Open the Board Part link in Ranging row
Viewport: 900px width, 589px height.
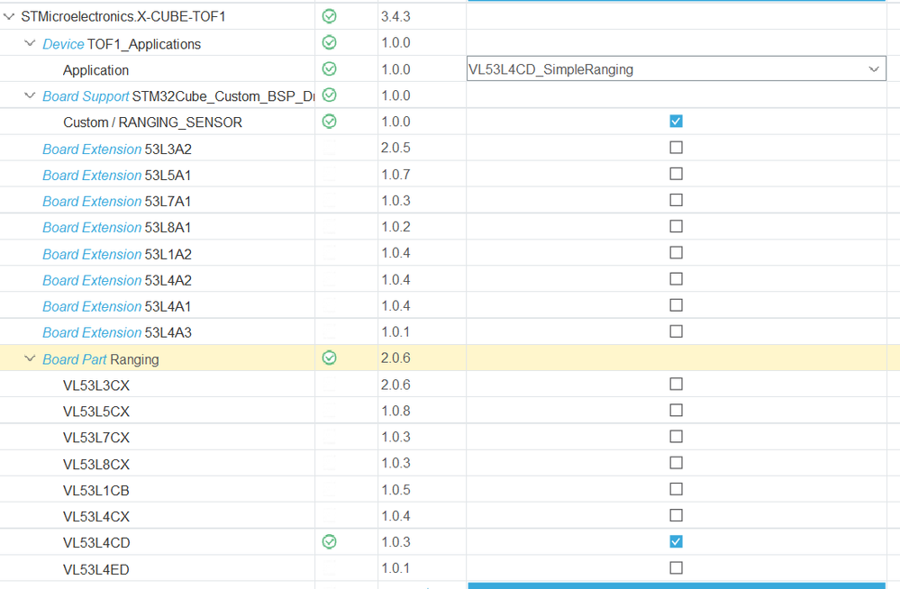[75, 359]
